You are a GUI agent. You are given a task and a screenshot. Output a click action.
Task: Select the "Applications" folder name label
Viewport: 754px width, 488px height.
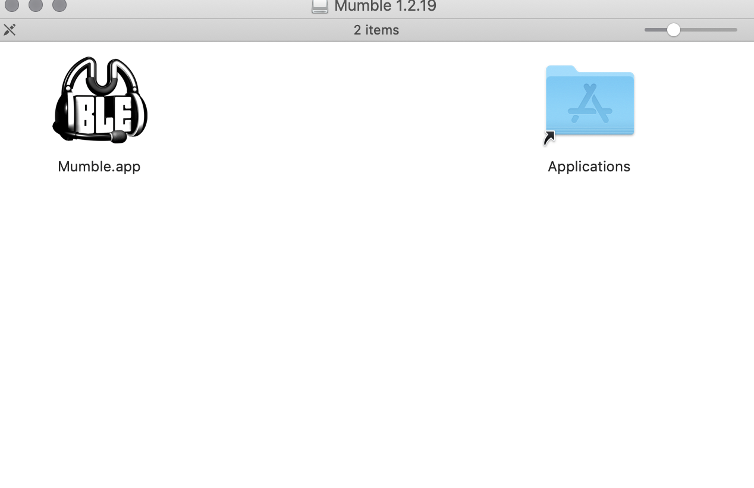pos(589,167)
